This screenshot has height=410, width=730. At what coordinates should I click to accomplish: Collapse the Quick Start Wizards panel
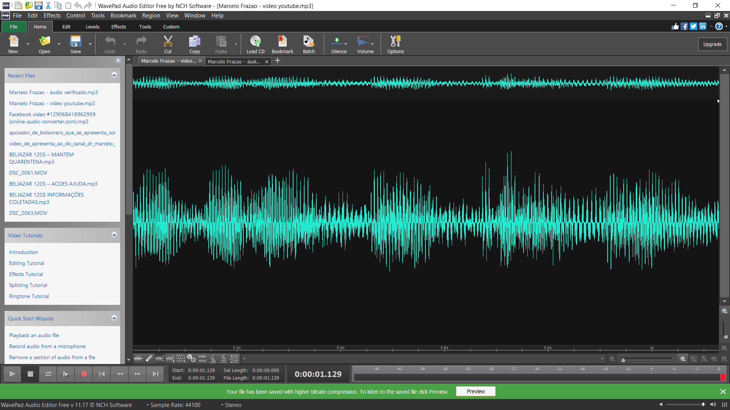coord(114,318)
